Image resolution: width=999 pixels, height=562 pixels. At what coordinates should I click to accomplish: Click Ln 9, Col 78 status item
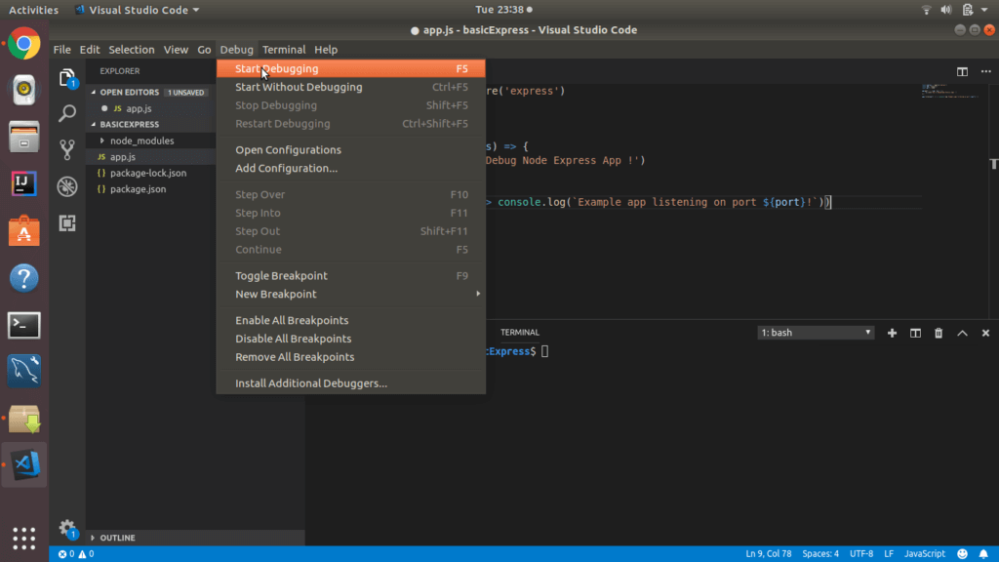coord(769,554)
